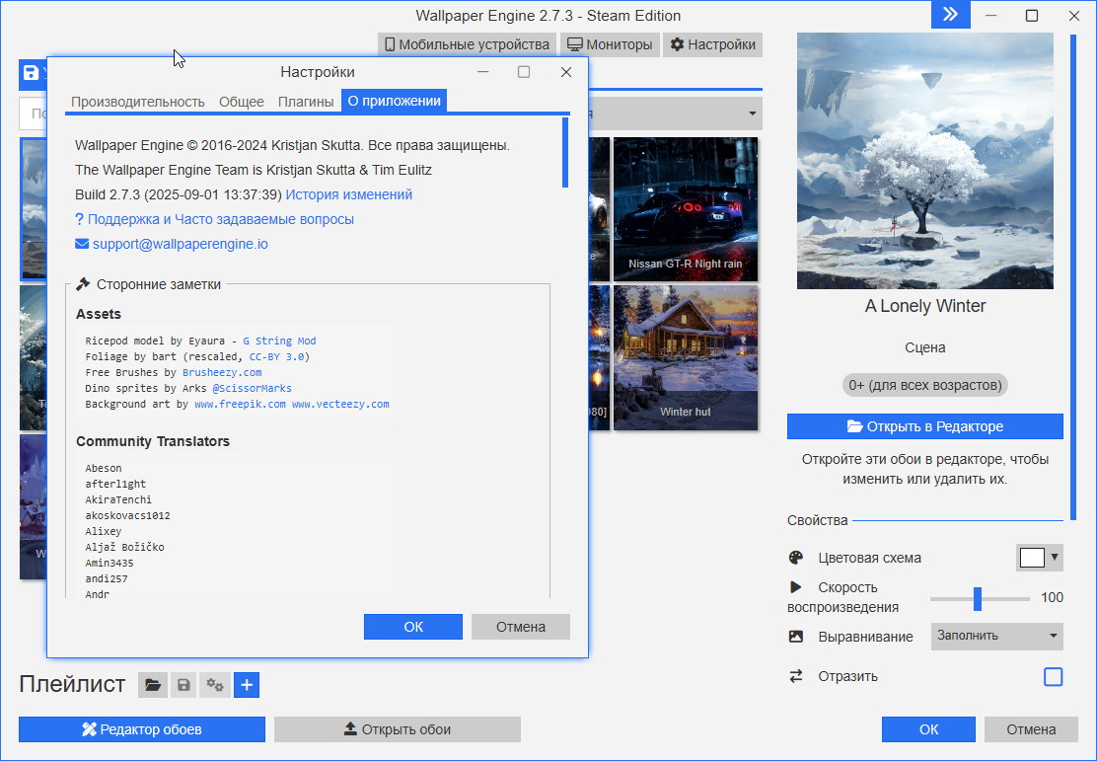Viewport: 1097px width, 761px height.
Task: Click translator name Abeson
Action: [104, 468]
